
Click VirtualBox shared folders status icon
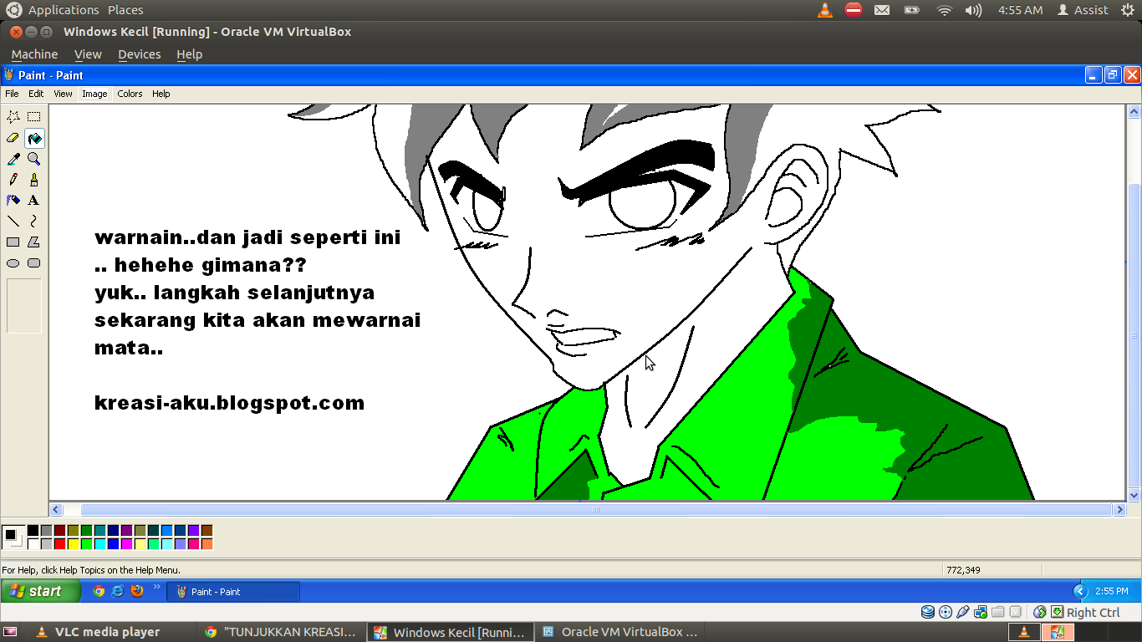(x=998, y=612)
